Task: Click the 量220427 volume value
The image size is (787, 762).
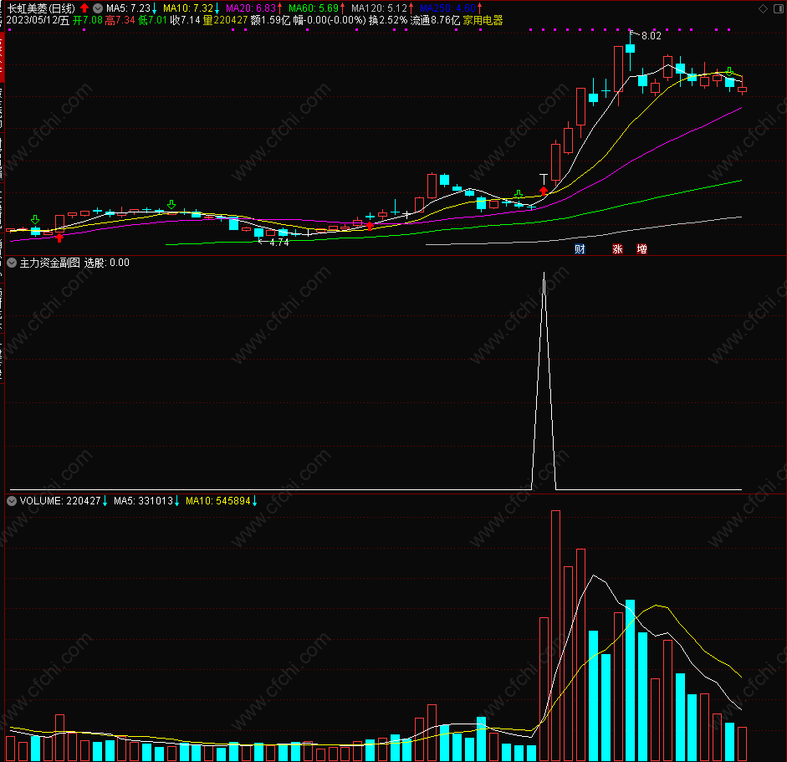Action: point(225,20)
